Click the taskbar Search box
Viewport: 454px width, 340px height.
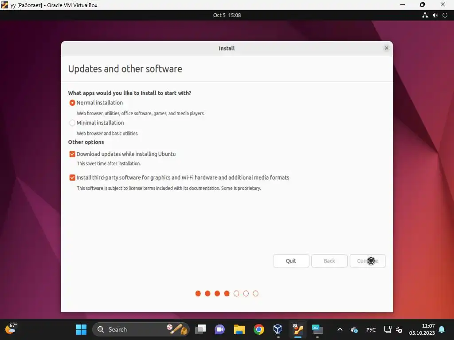141,329
